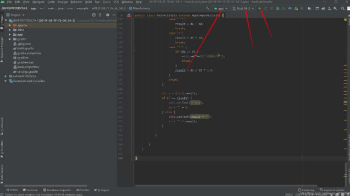Screen dimensions: 350x196
Task: Open the Event Log
Action: pos(306,190)
